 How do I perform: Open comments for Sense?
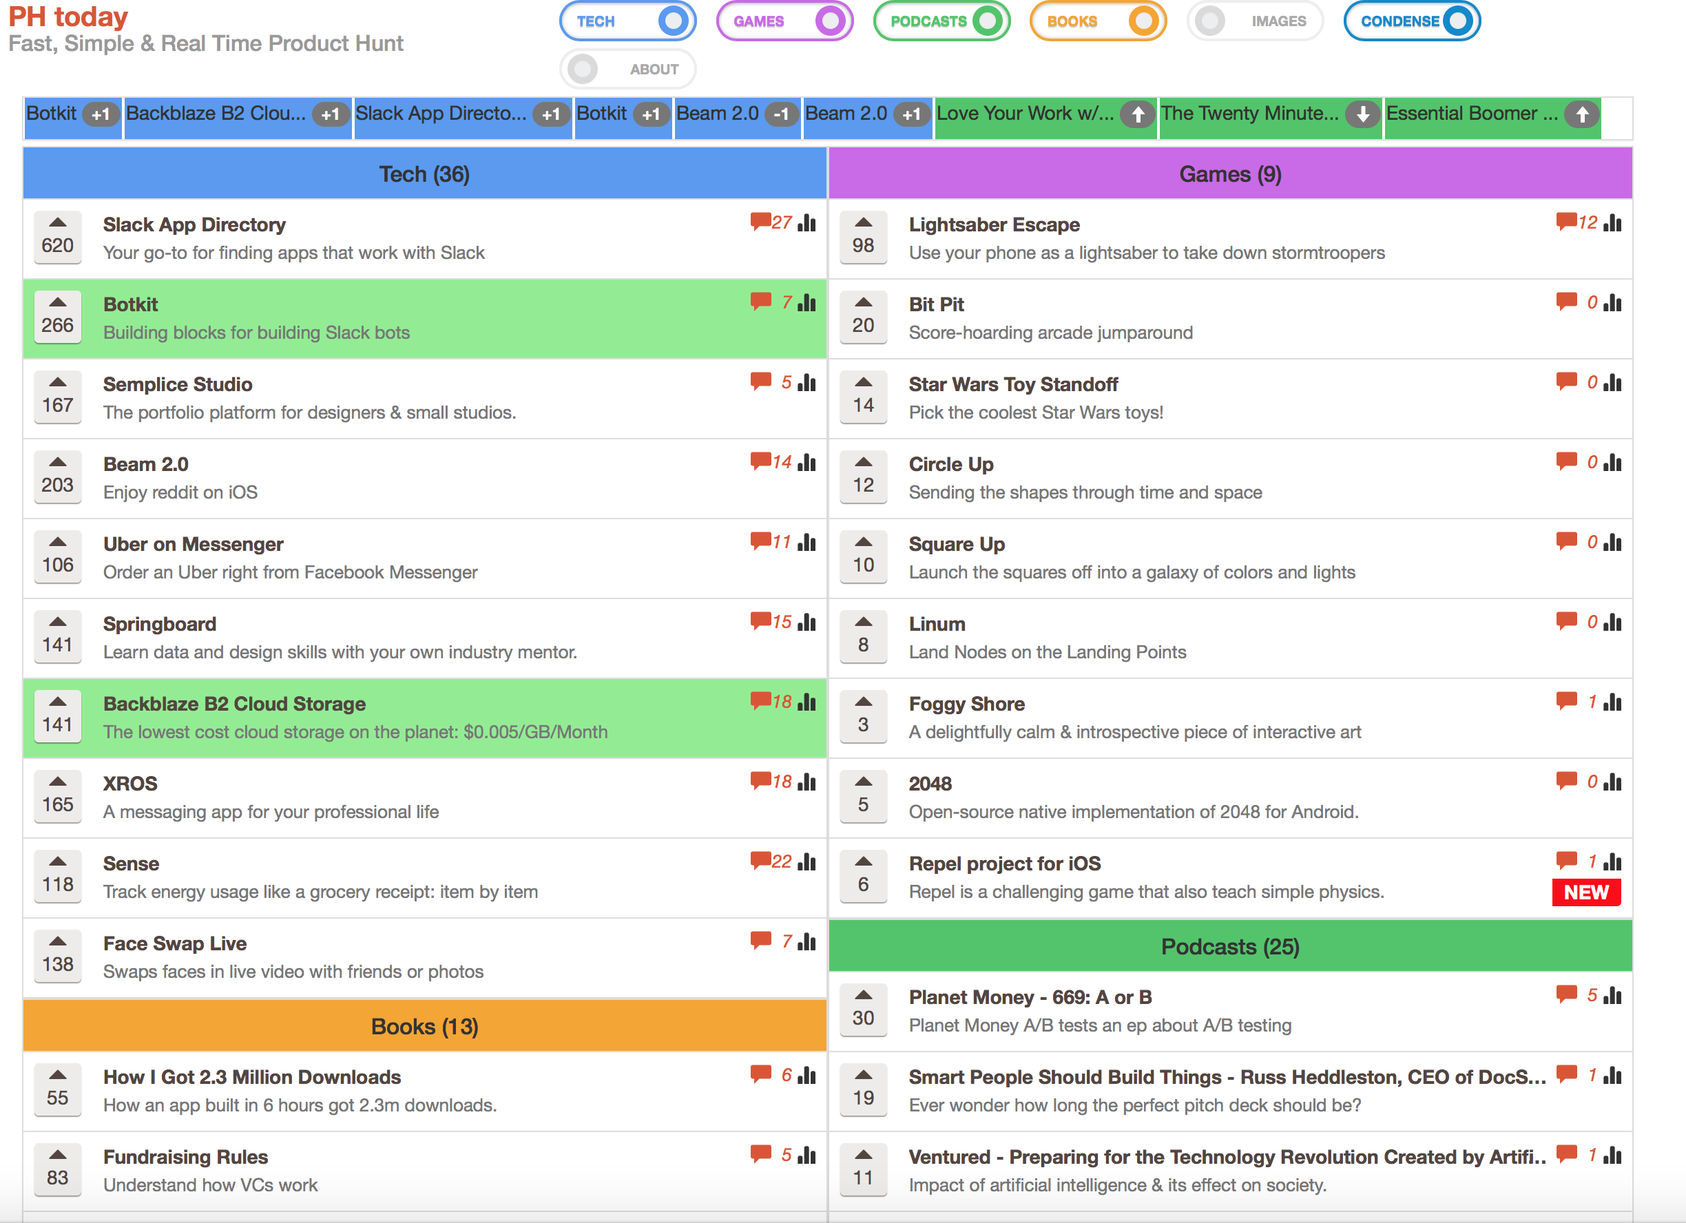(771, 861)
